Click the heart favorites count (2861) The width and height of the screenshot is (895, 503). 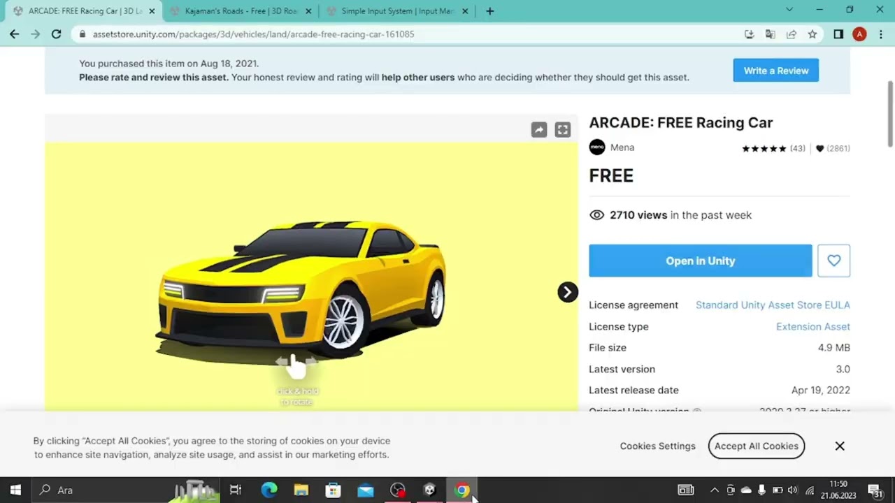(x=833, y=148)
